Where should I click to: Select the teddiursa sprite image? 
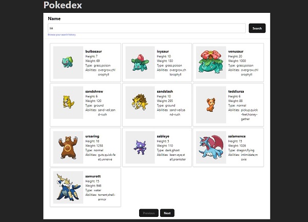pyautogui.click(x=211, y=105)
